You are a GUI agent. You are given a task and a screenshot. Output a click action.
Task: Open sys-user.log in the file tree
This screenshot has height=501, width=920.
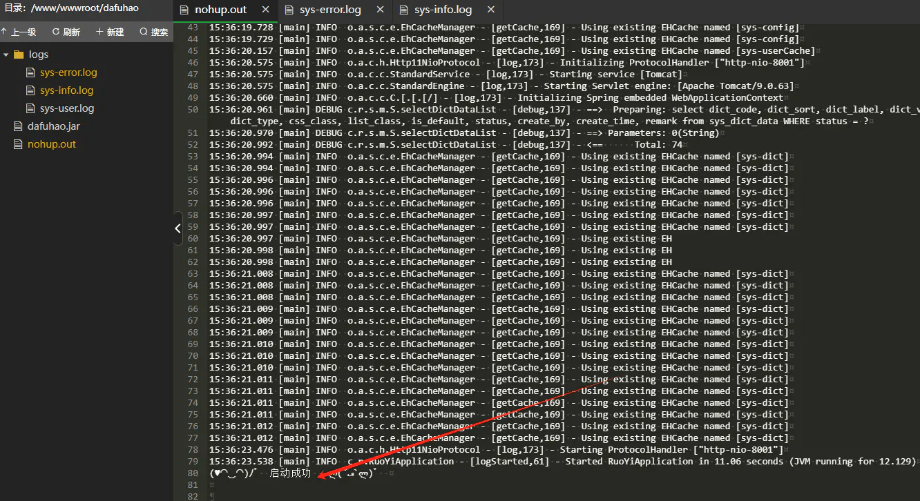click(x=66, y=108)
